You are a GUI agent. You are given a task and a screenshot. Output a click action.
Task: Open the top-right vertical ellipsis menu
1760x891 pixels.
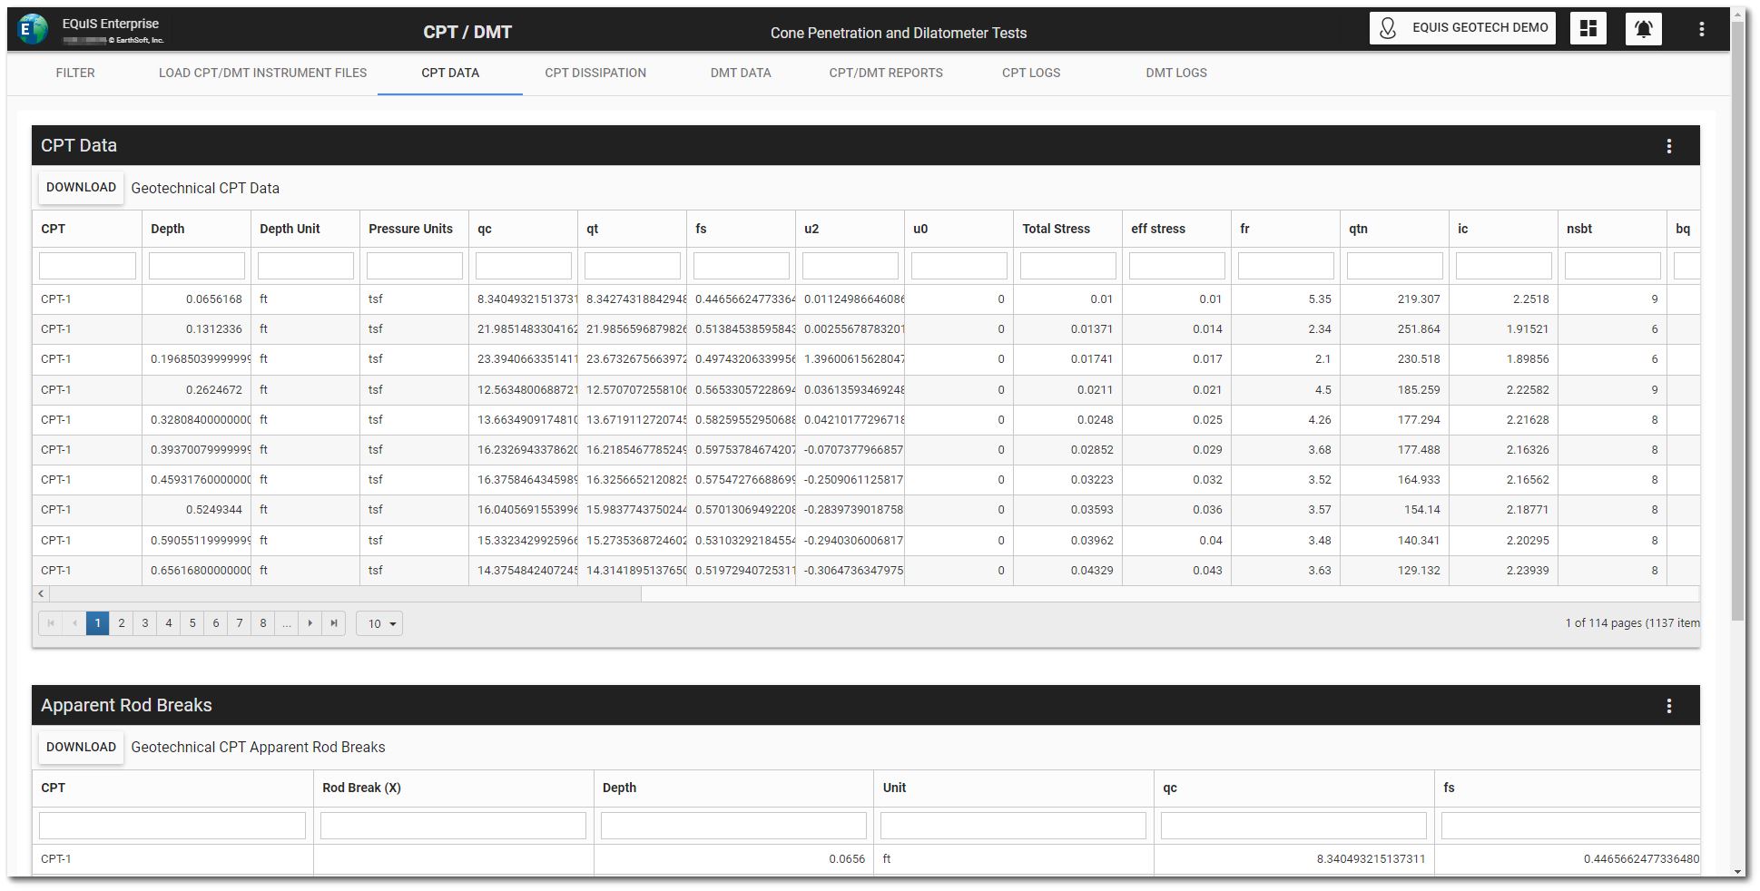[1701, 29]
